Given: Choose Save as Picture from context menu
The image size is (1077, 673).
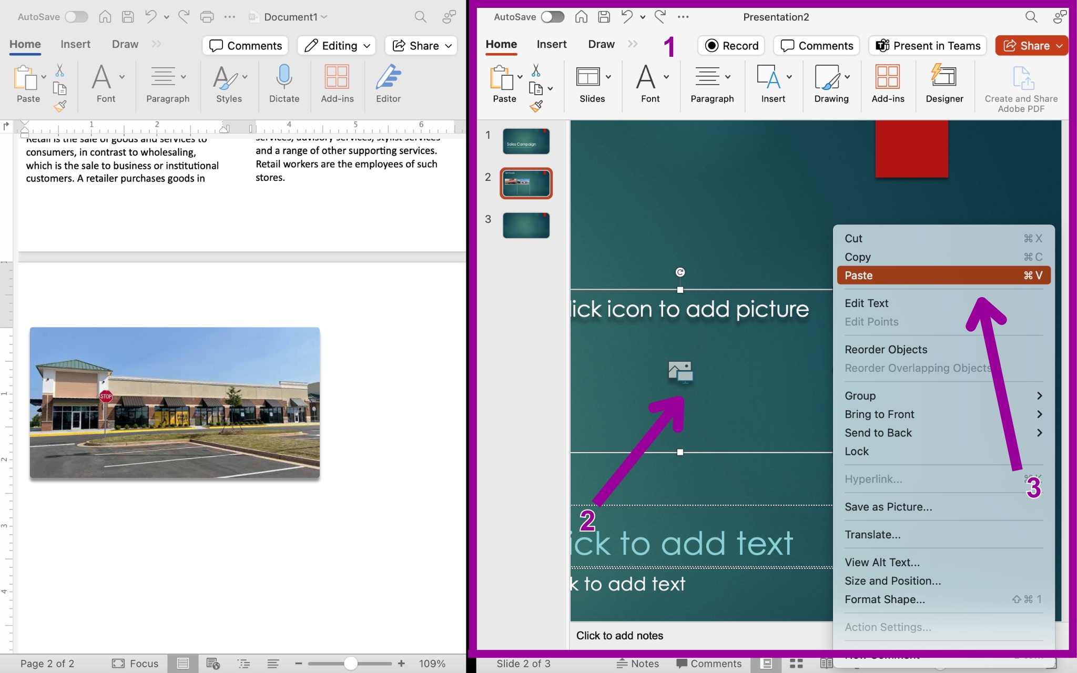Looking at the screenshot, I should tap(943, 507).
